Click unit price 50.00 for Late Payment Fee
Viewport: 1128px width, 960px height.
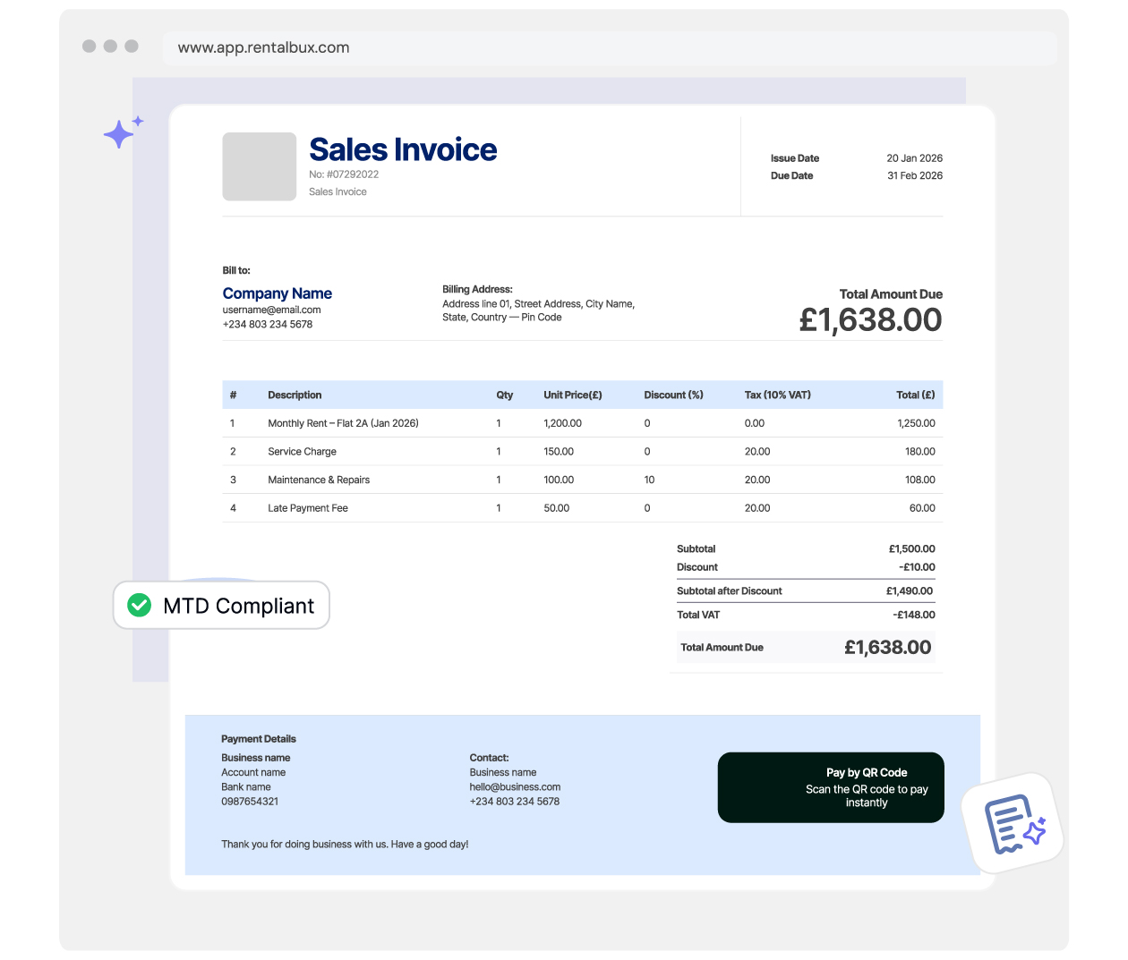pos(557,508)
